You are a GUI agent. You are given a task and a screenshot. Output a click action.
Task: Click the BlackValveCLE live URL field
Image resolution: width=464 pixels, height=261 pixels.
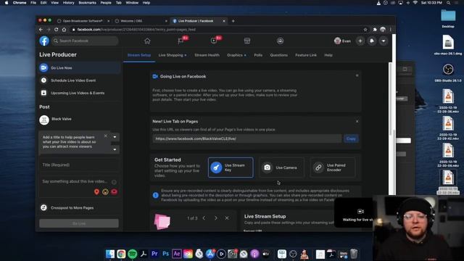click(x=247, y=138)
